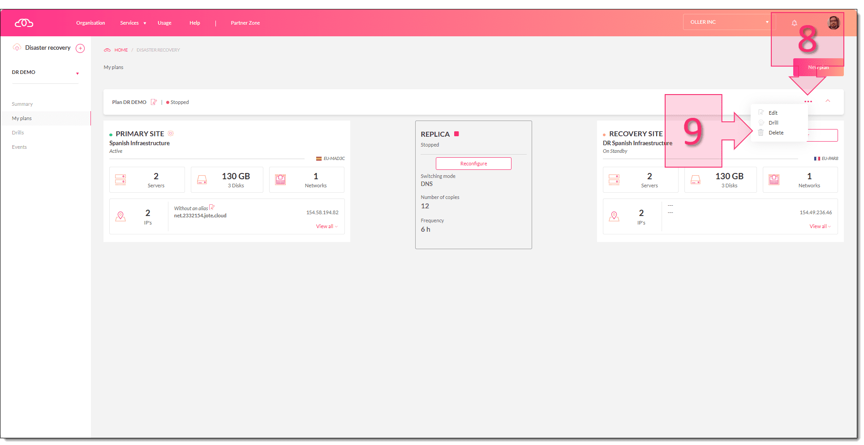Click the Disaster recovery cloud icon
This screenshot has height=445, width=864.
click(17, 48)
